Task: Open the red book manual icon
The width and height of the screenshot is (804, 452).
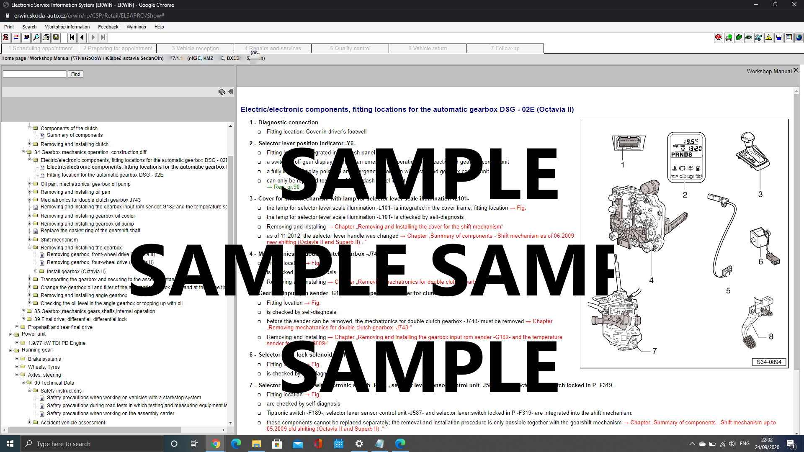Action: point(719,38)
